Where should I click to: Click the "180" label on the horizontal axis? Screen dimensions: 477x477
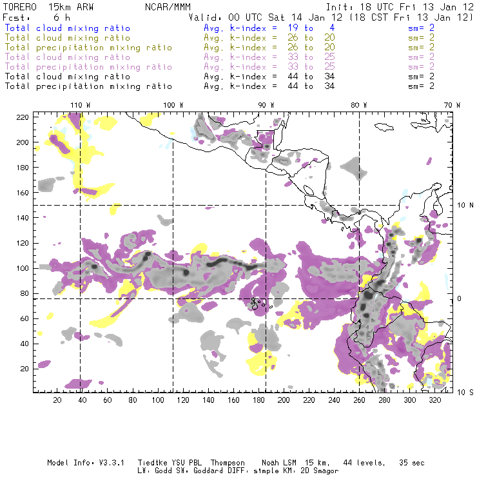click(258, 400)
